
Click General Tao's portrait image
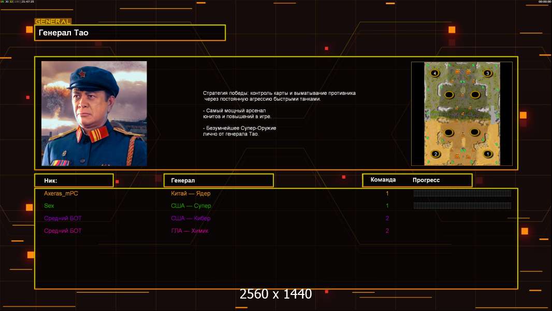click(x=94, y=114)
